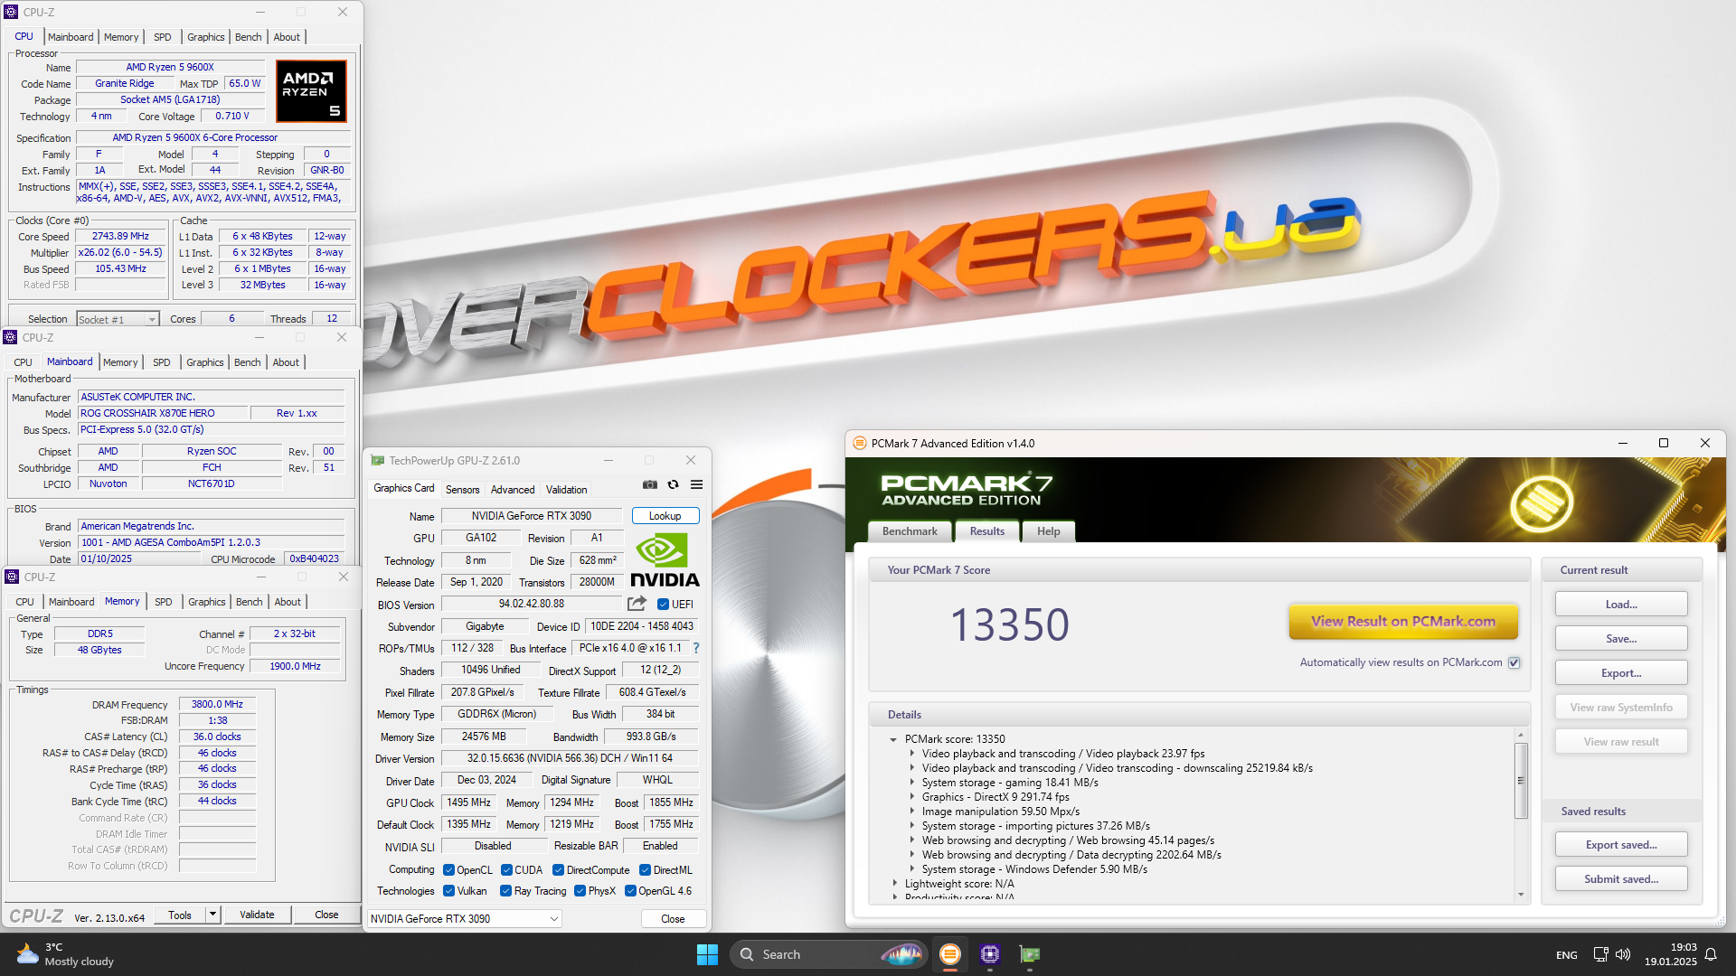Expand the Lightweight score: N/A node
This screenshot has height=976, width=1736.
click(895, 884)
